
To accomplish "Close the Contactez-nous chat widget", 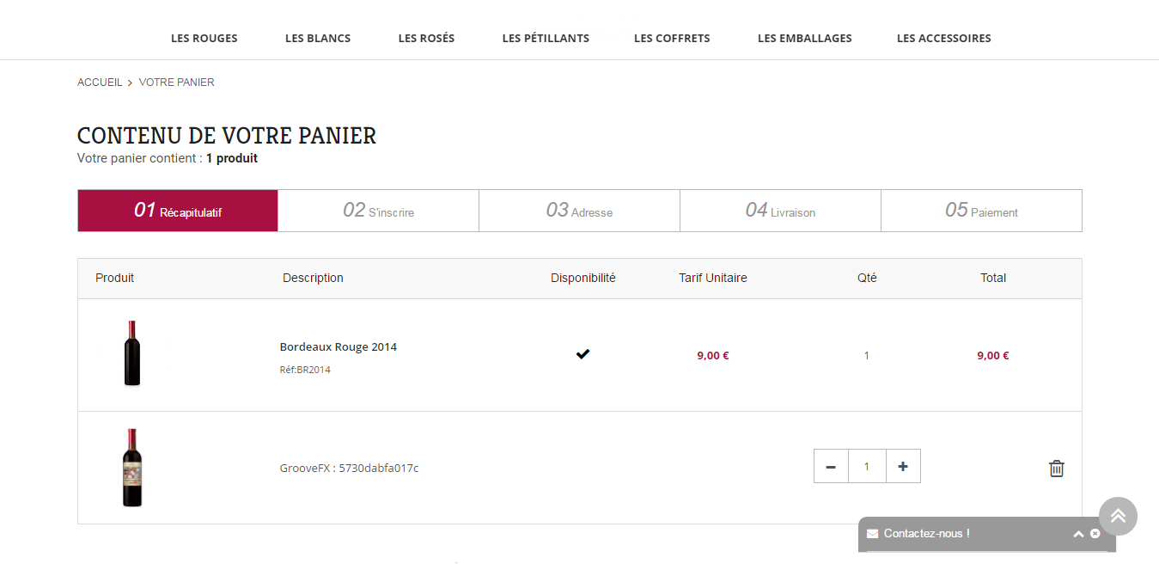I will [1095, 534].
